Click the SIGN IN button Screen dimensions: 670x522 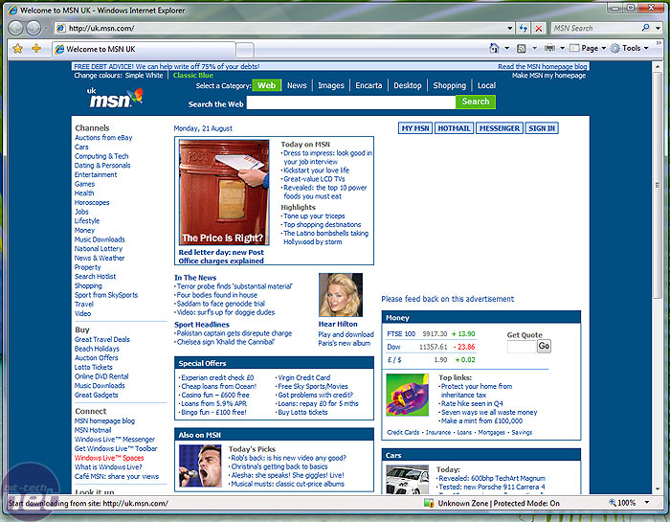tap(542, 128)
